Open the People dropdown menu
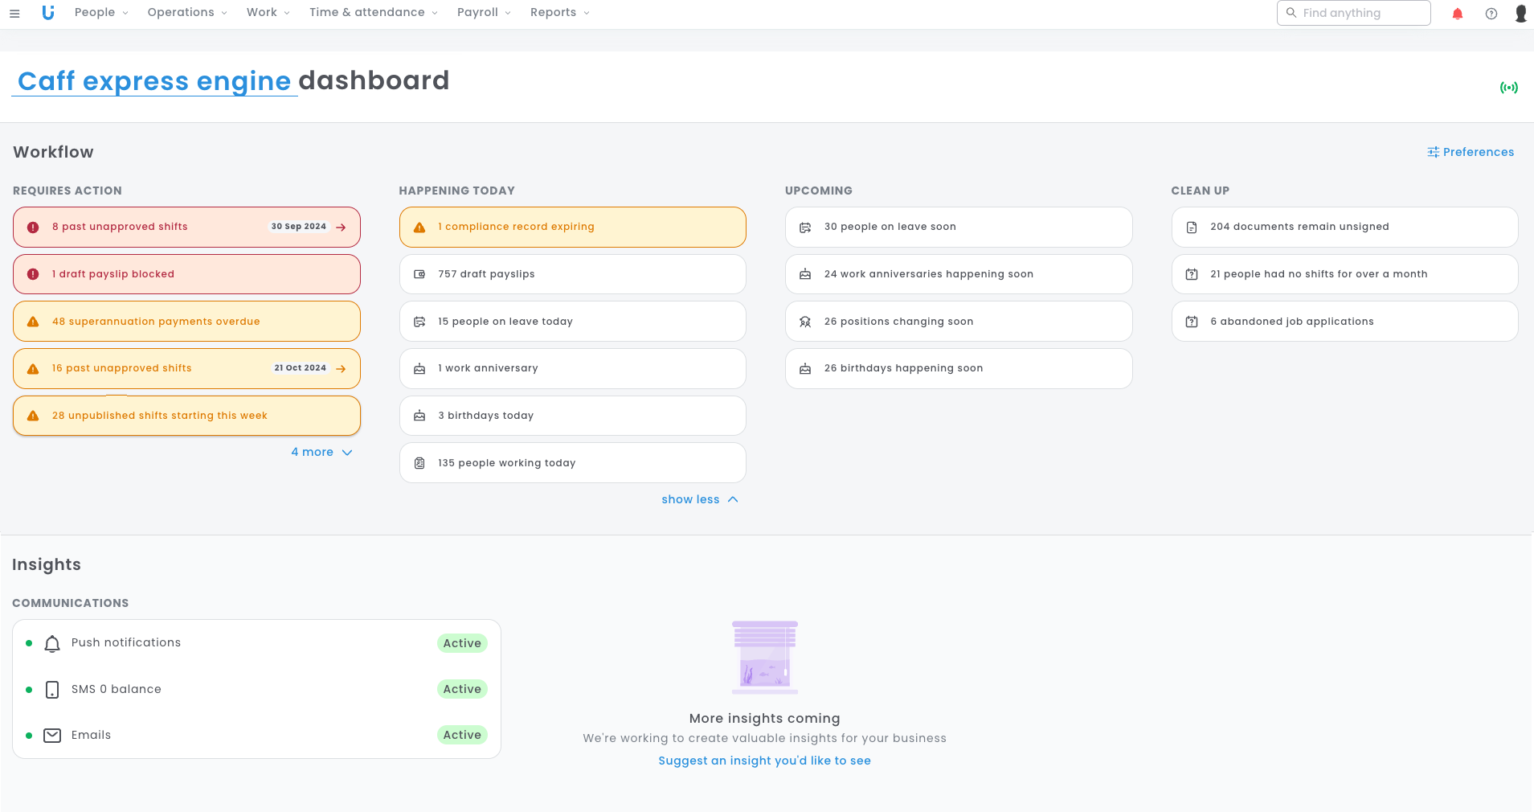 click(x=101, y=13)
